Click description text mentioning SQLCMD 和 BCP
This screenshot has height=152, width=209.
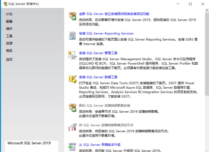[x=139, y=64]
